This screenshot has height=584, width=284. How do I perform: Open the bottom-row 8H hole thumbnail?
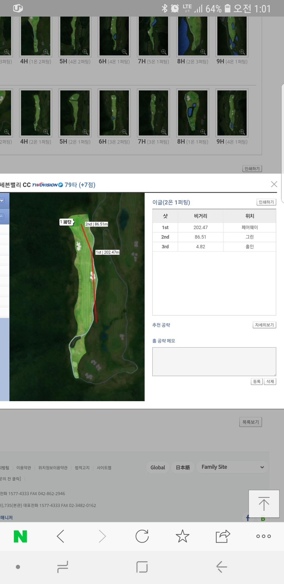pos(192,113)
